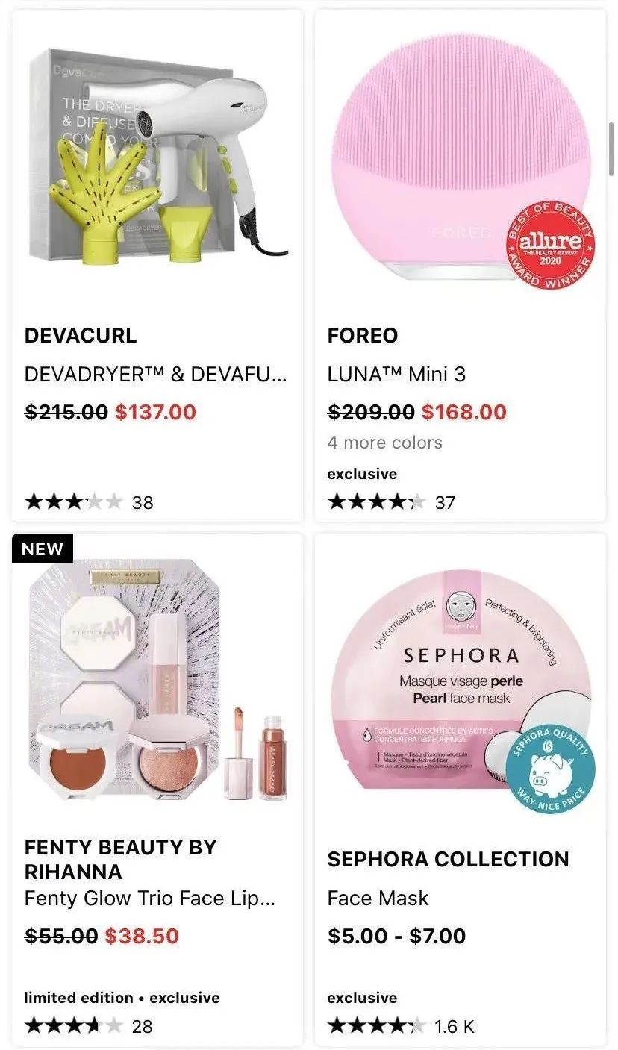Open the DevaCurl dryer product image
Viewport: 618px width, 1050px height.
158,157
